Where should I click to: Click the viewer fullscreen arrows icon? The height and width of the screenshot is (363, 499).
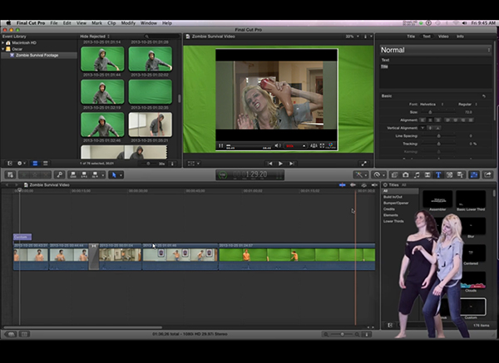coord(363,164)
